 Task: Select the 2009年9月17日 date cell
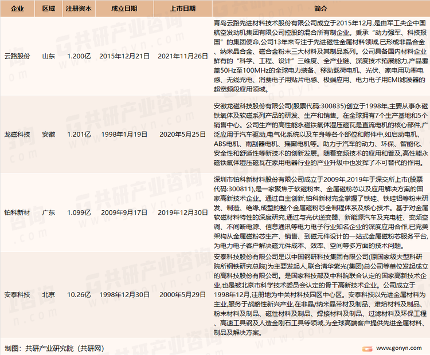(x=124, y=212)
